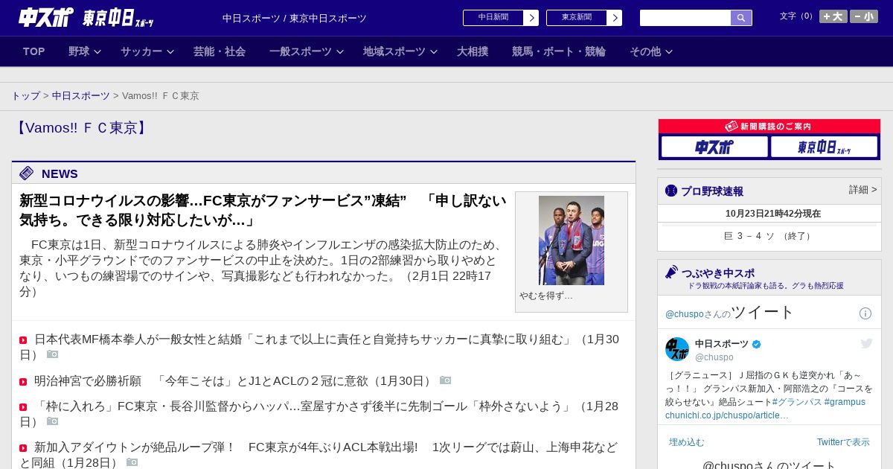Open 大相撲 menu item

(x=473, y=51)
